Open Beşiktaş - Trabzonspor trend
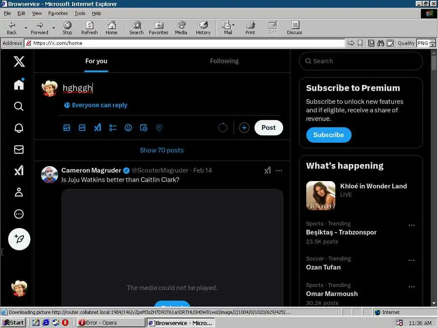 [341, 232]
